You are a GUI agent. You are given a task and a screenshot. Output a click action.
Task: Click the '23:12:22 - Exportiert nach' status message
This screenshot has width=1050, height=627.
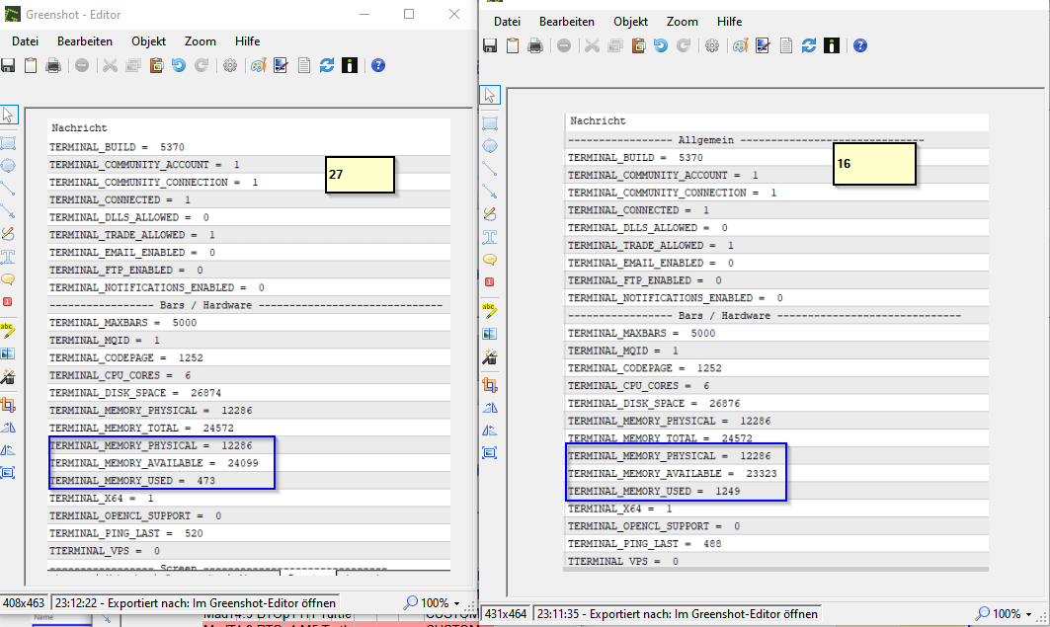(196, 603)
